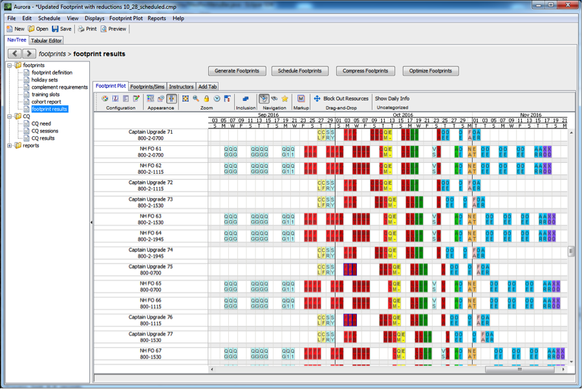Toggle the highlighted Appearance column-lines button
582x389 pixels.
(x=171, y=99)
